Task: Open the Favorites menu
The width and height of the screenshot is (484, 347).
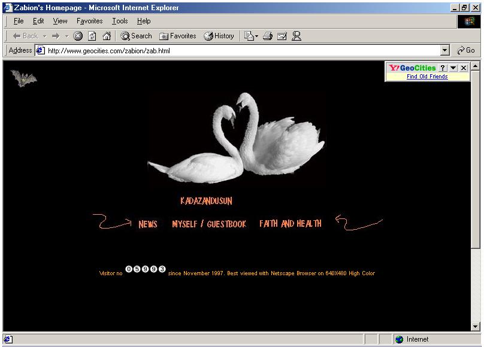Action: tap(89, 21)
